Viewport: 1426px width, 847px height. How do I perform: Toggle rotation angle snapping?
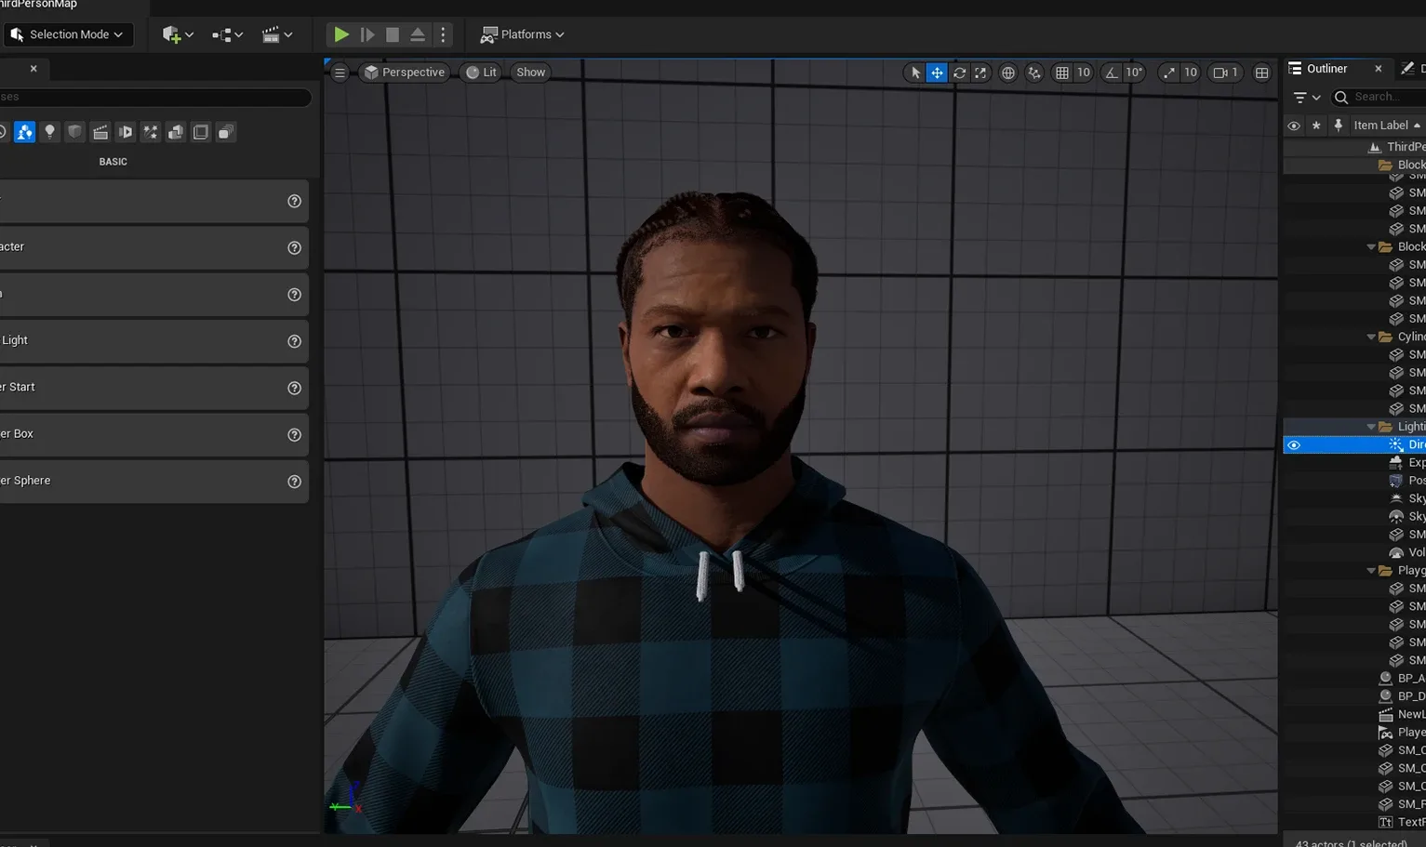click(x=1111, y=73)
